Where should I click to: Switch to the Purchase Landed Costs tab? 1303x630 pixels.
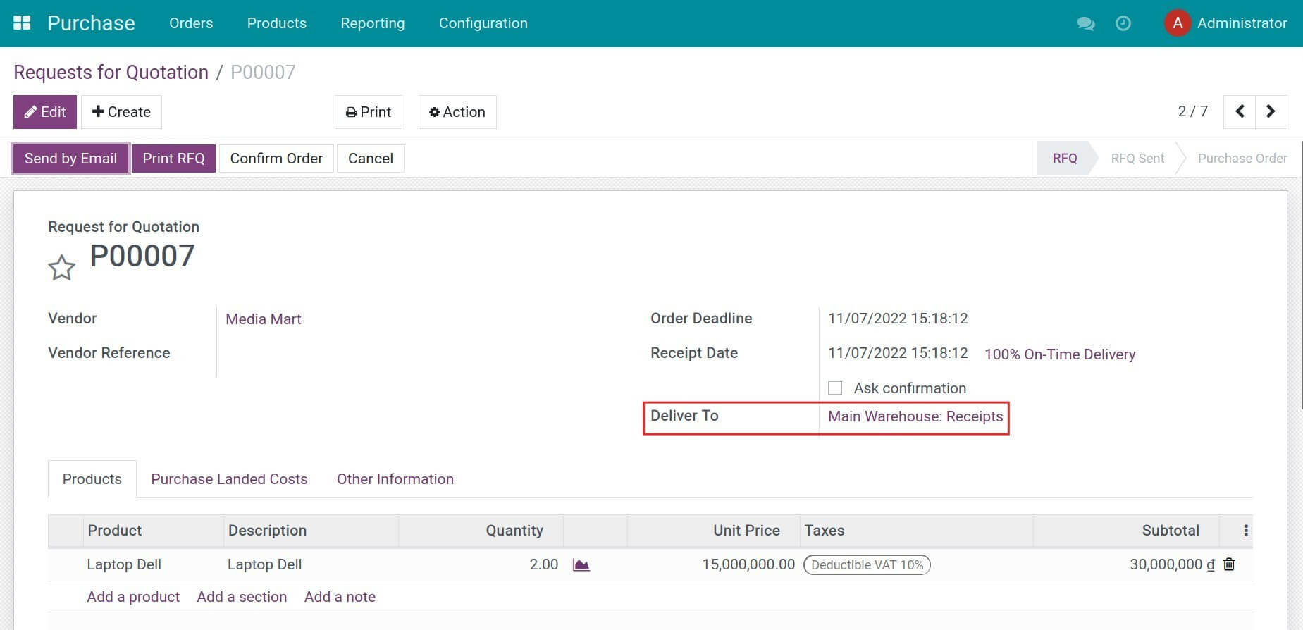229,479
